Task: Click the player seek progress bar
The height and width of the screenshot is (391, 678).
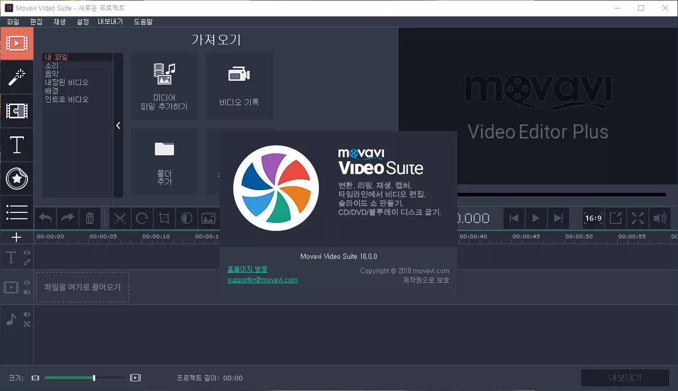Action: pos(562,194)
